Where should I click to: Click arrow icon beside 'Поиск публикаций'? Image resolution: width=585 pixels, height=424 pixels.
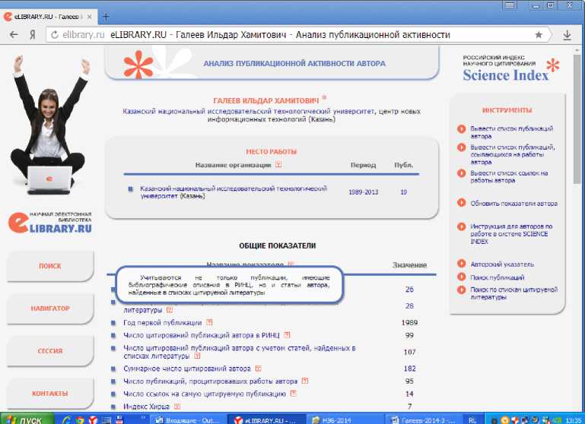point(462,277)
